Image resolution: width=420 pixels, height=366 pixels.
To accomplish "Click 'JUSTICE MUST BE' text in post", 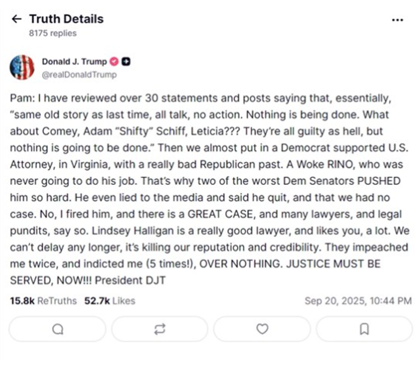I will pos(334,264).
